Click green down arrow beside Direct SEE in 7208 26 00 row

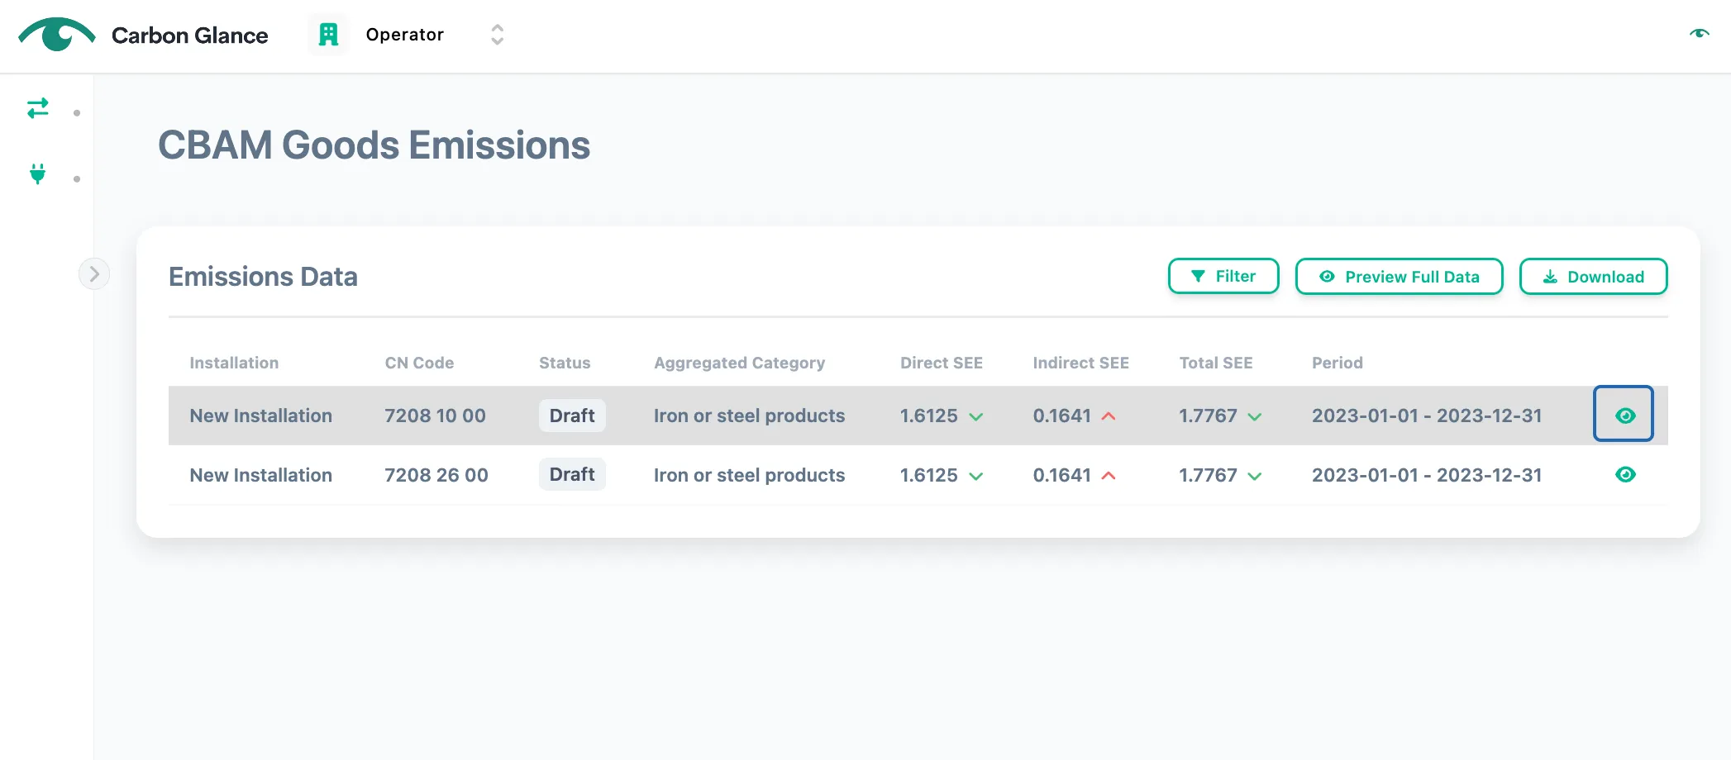click(975, 477)
